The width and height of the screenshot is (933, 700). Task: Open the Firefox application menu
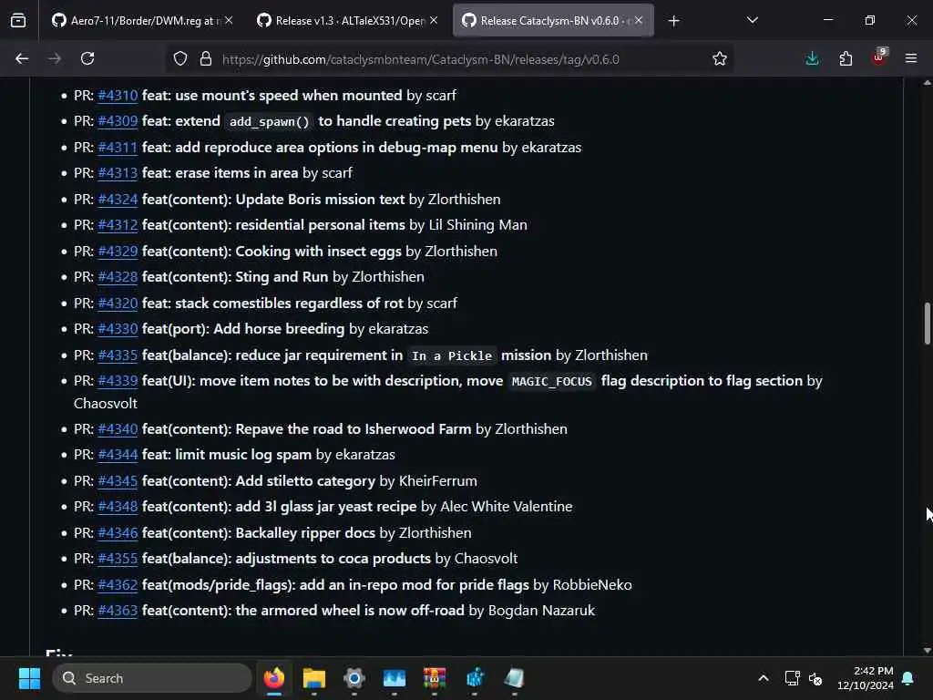(911, 59)
